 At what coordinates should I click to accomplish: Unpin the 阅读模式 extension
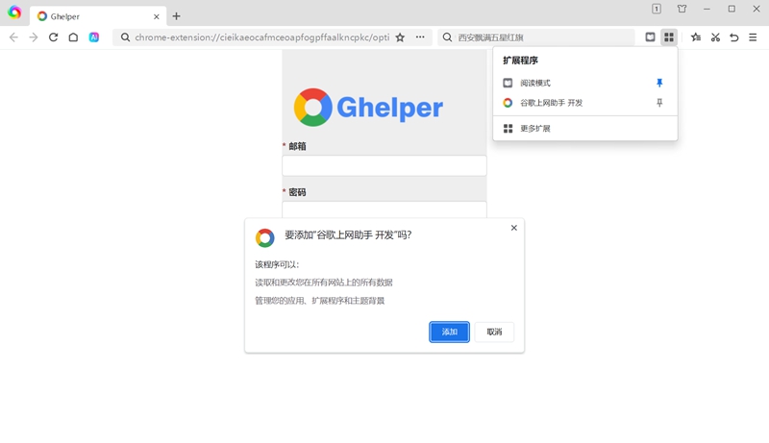click(x=659, y=83)
